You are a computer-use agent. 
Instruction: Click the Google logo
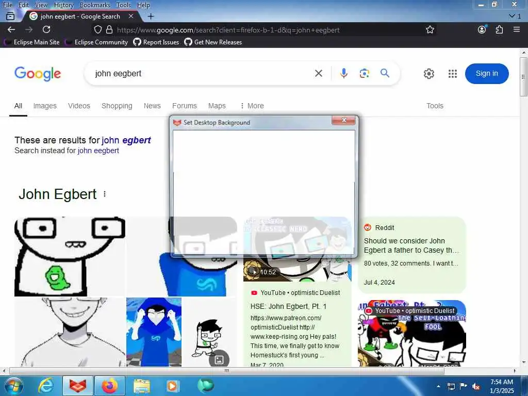38,73
